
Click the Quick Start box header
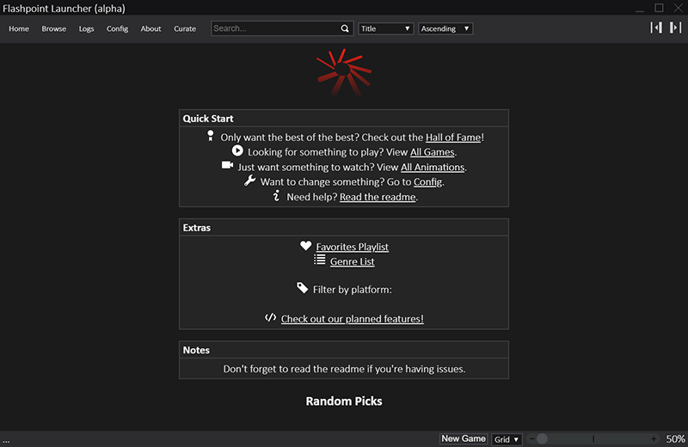coord(344,119)
